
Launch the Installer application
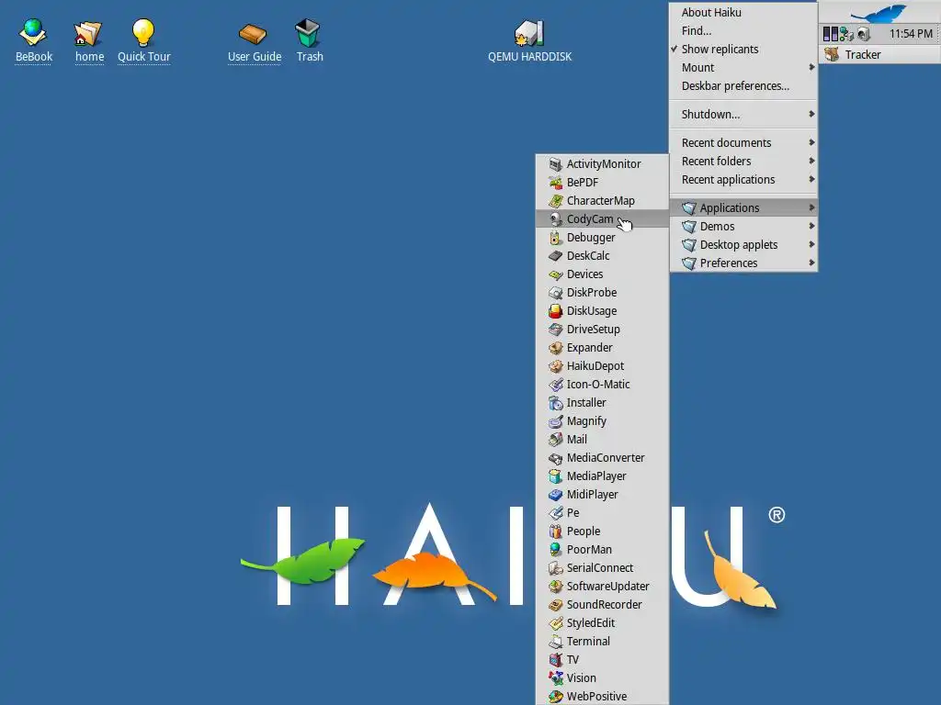[x=602, y=402]
